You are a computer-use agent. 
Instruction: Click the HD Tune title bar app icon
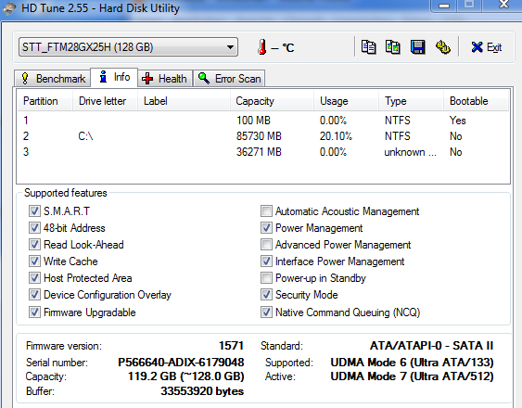[8, 8]
